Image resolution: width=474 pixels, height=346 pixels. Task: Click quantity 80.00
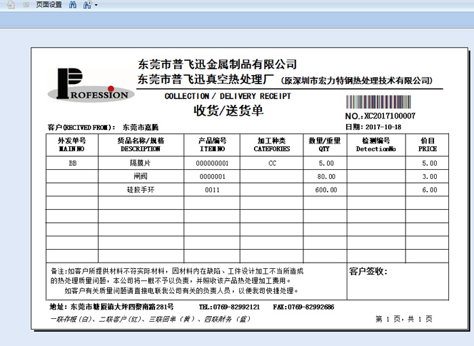click(326, 177)
